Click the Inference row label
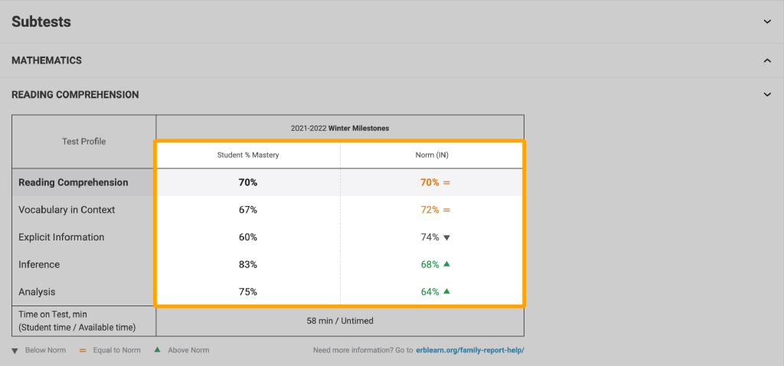The width and height of the screenshot is (784, 366). click(x=39, y=264)
